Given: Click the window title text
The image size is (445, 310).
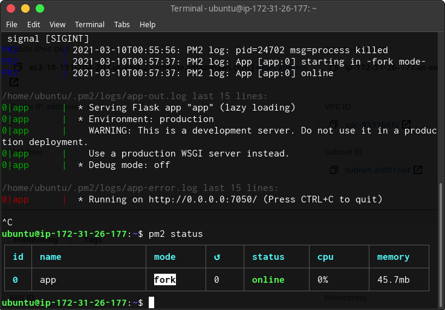Looking at the screenshot, I should tap(243, 8).
